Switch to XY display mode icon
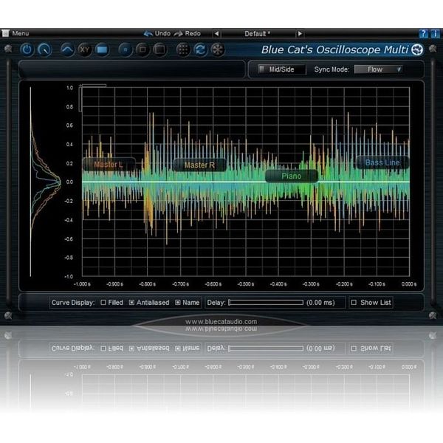 click(x=84, y=49)
